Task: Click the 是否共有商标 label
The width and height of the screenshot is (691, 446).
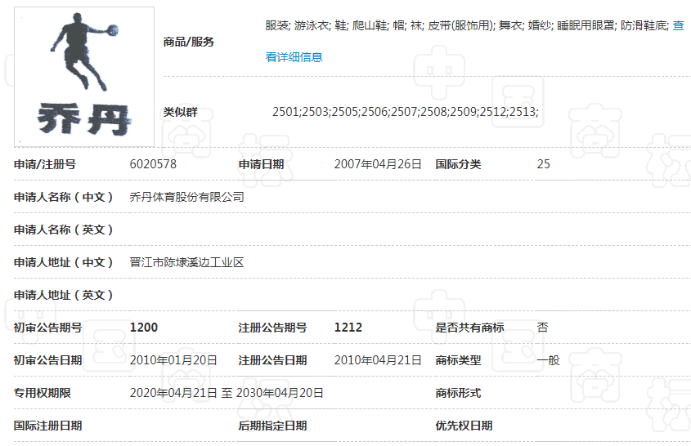Action: pos(469,328)
